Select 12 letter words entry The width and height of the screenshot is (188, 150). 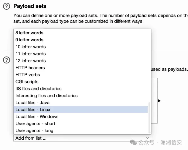point(31,61)
